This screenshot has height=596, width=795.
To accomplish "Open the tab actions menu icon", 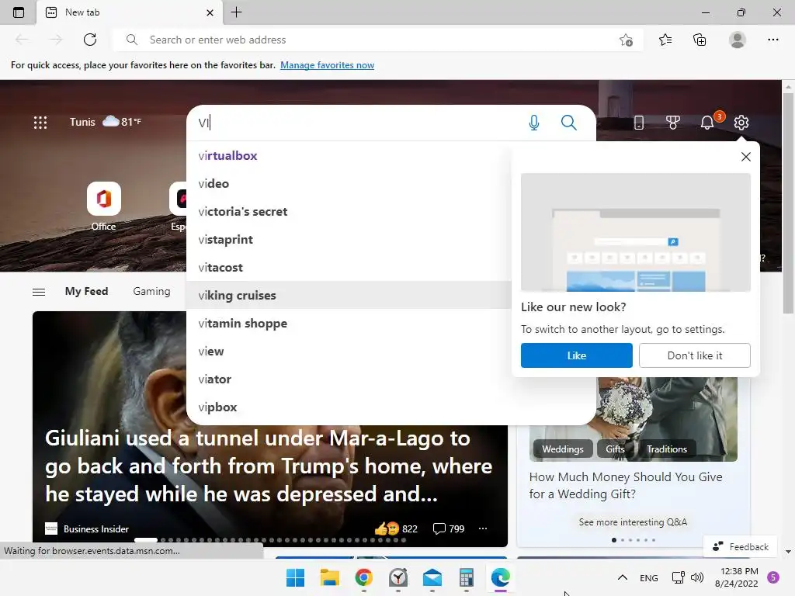I will tap(19, 12).
